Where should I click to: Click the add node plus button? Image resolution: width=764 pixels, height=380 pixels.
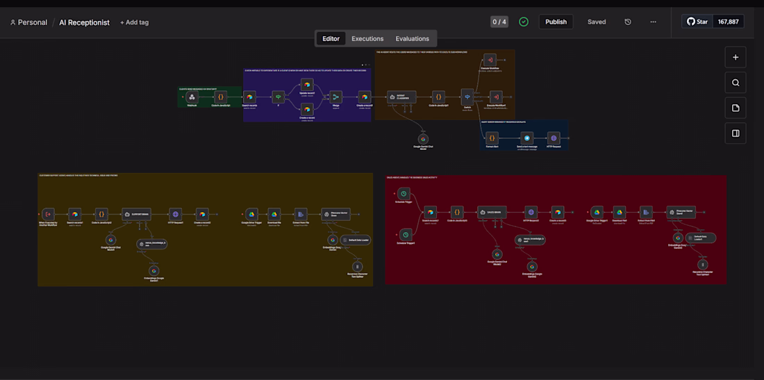[x=736, y=57]
